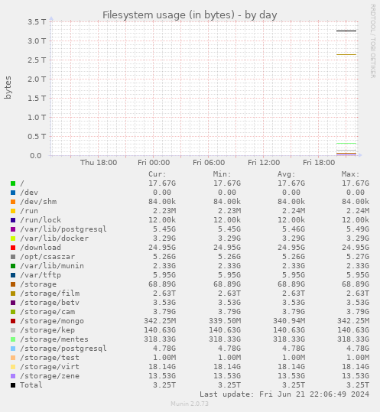Click the yellow swatch next to /run
Viewport: 380px width, 412px height.
pyautogui.click(x=13, y=211)
